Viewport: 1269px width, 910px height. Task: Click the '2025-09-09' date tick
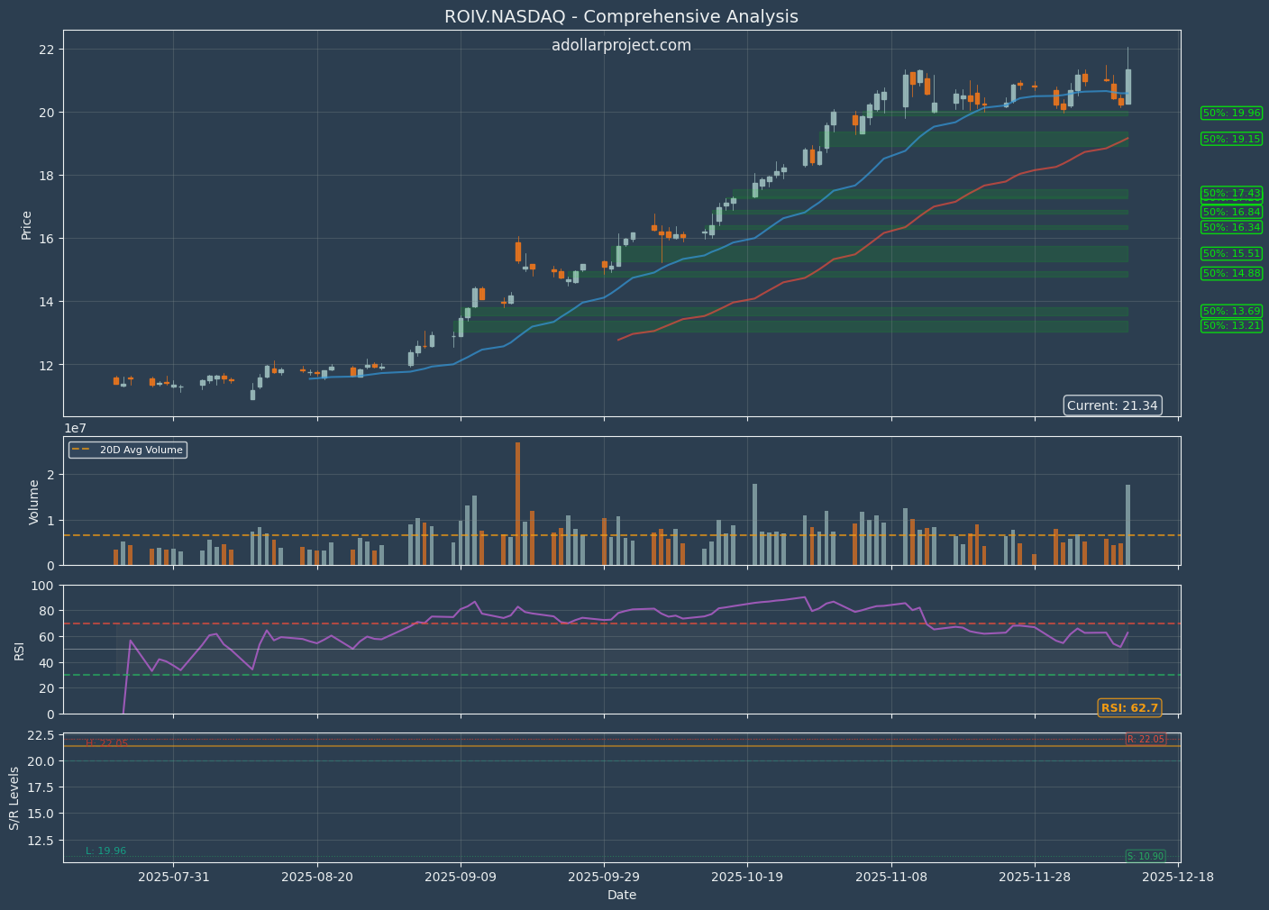point(461,876)
